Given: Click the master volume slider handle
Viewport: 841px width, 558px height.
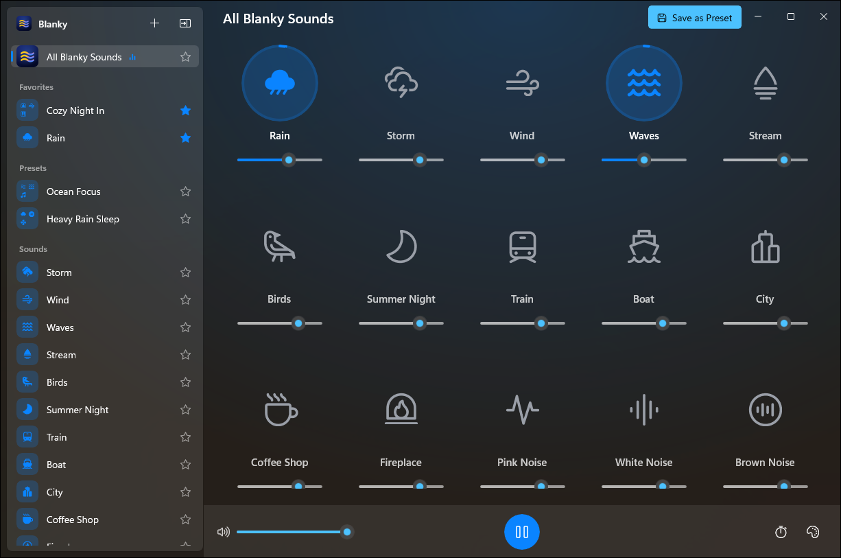Looking at the screenshot, I should [x=347, y=532].
